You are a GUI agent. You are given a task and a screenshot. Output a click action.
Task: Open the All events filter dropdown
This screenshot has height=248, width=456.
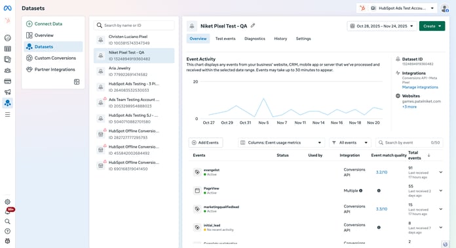tap(350, 142)
